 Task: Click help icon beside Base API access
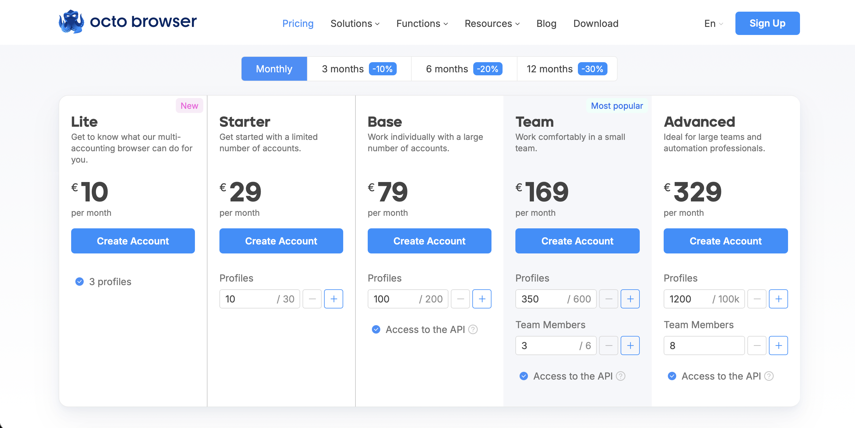pos(473,329)
